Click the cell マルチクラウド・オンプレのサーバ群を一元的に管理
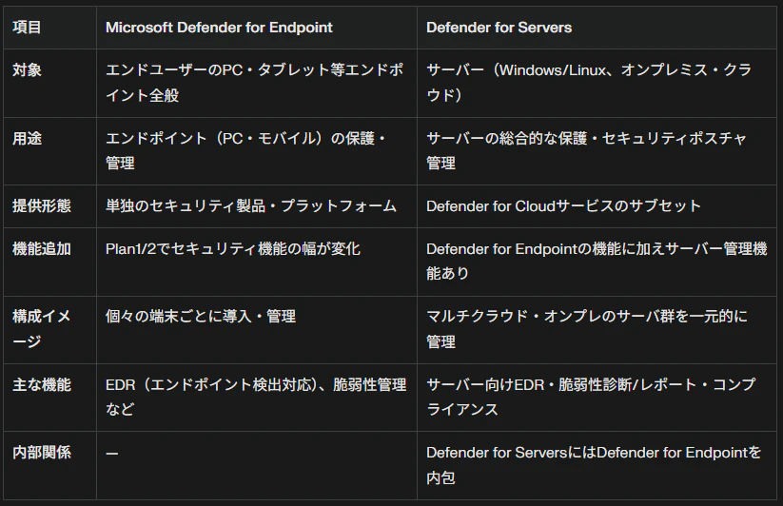 click(597, 330)
